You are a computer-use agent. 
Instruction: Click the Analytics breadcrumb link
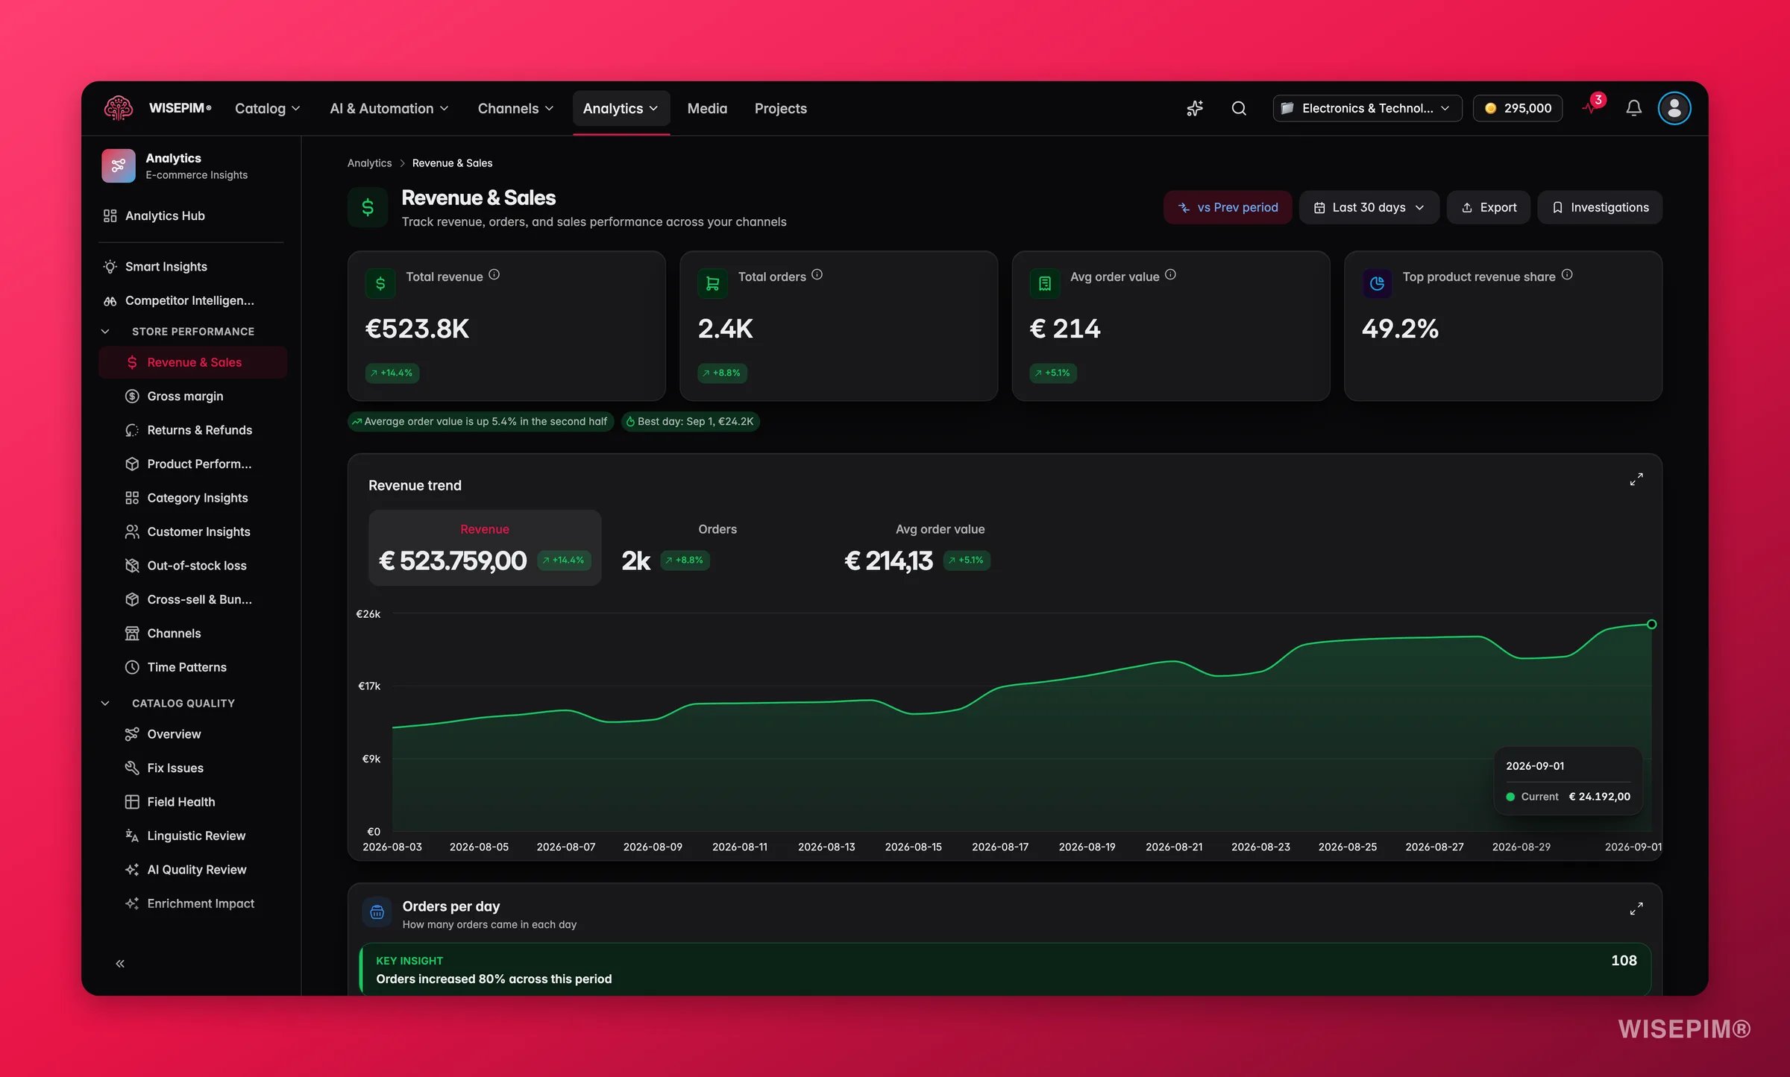(369, 163)
